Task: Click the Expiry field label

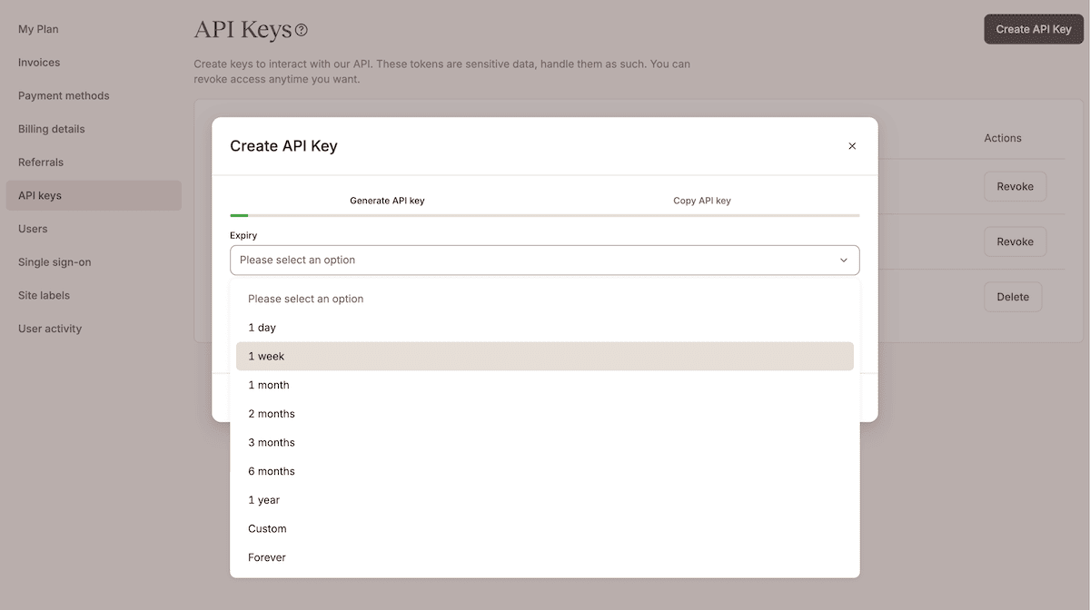Action: [x=243, y=236]
